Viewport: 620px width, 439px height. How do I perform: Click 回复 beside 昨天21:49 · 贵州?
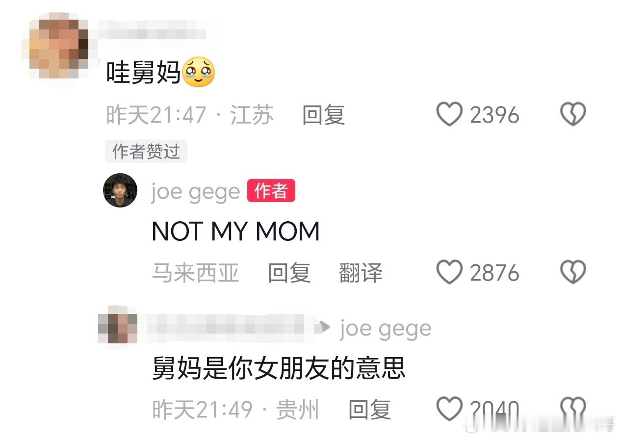pyautogui.click(x=369, y=409)
